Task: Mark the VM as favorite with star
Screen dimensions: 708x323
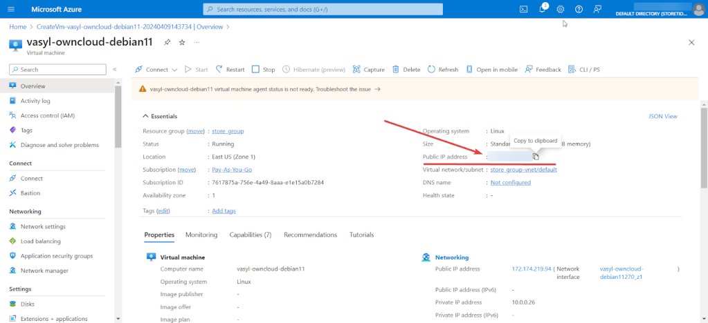Action: point(182,42)
